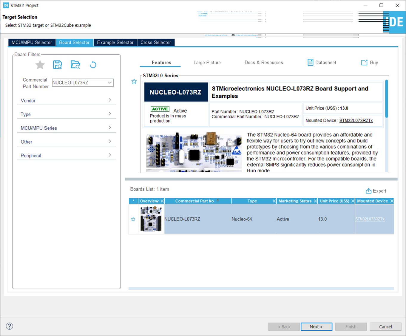This screenshot has height=336, width=406.
Task: Click the Export label above boards list
Action: (x=379, y=191)
